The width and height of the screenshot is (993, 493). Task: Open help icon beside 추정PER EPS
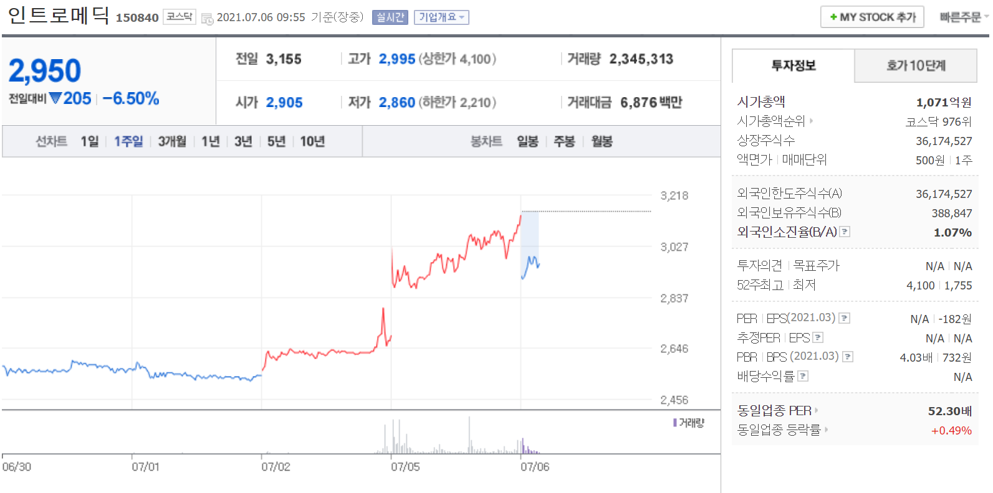pos(818,337)
